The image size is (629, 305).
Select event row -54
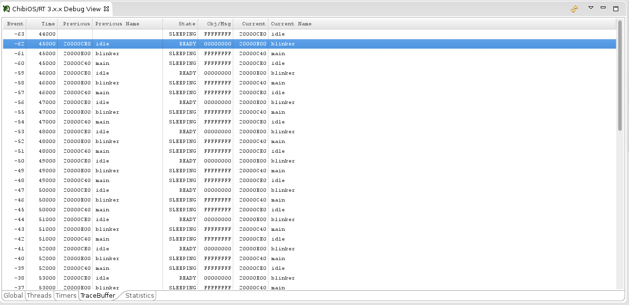tap(309, 122)
